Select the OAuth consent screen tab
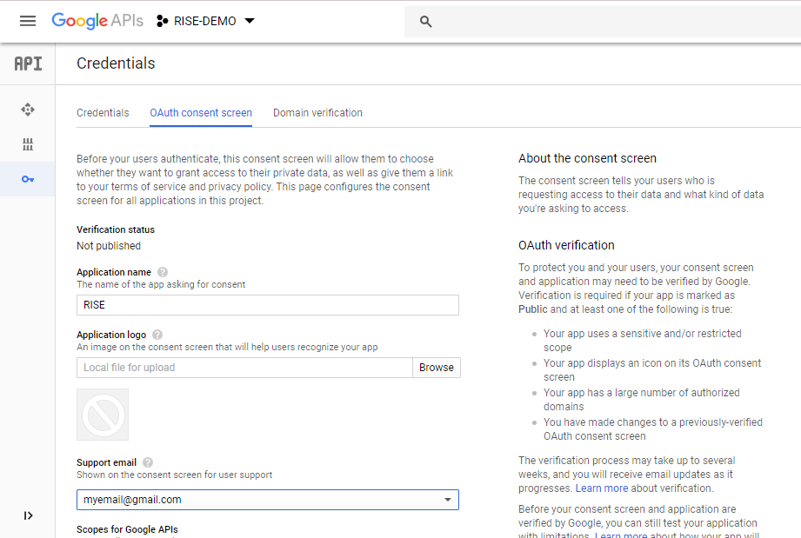Screen dimensions: 801x538 pyautogui.click(x=201, y=113)
